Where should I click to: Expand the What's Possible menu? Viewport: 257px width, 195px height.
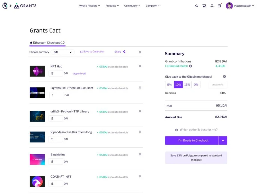(90, 6)
